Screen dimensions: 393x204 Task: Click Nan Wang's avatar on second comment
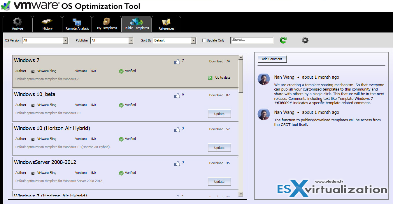(264, 114)
